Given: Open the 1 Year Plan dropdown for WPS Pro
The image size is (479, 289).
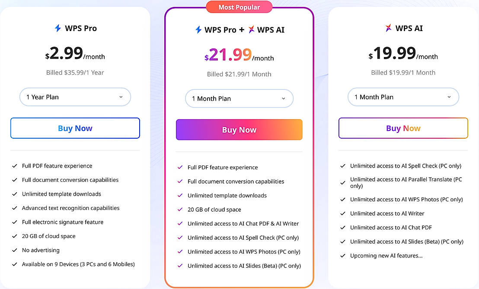Looking at the screenshot, I should point(75,97).
